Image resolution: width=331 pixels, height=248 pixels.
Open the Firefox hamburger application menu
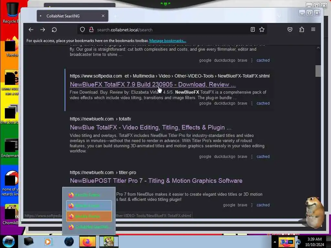313,29
